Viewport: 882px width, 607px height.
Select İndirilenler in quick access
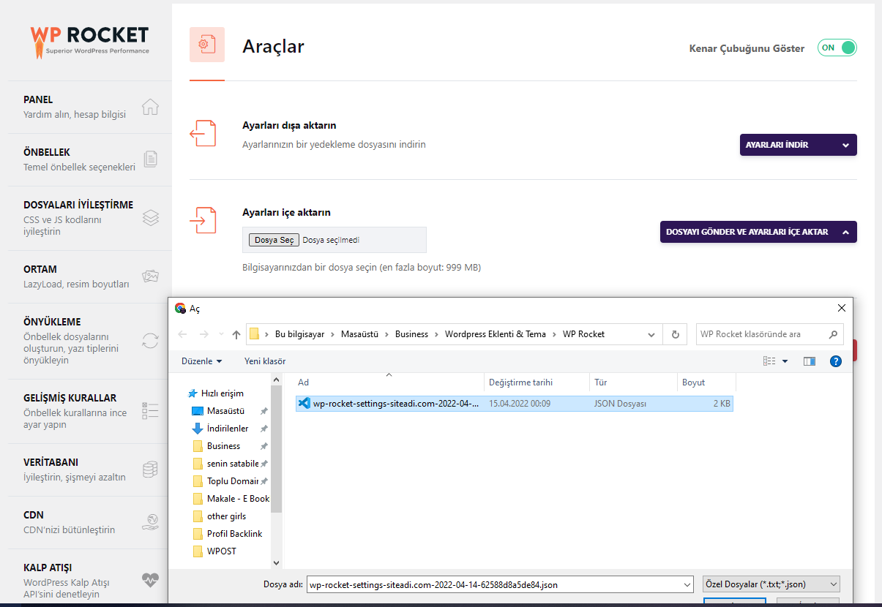(228, 429)
